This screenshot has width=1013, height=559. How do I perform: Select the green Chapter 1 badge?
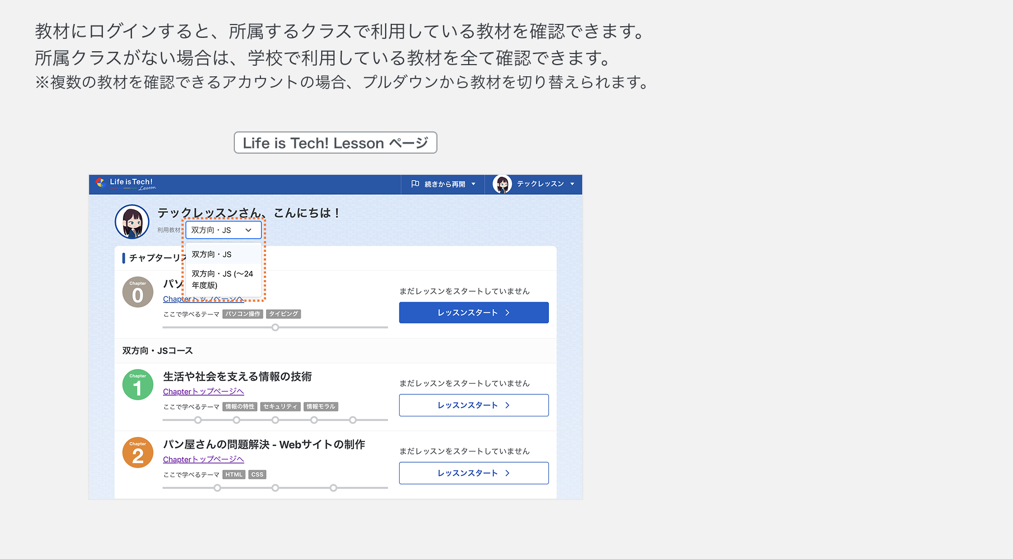click(137, 384)
